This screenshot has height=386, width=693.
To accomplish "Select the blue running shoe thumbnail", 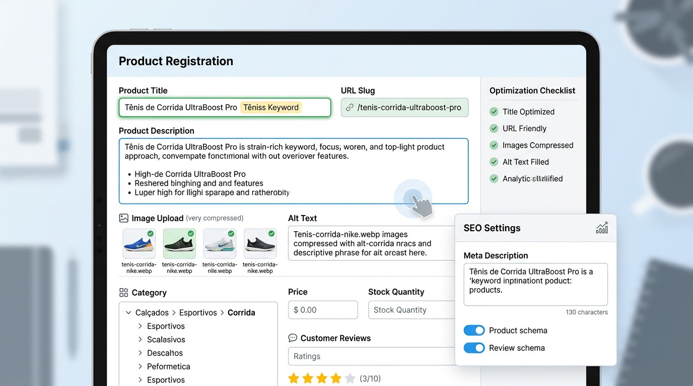I will [139, 244].
